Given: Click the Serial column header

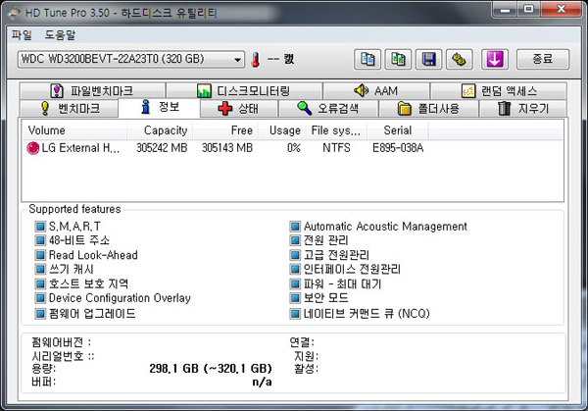Looking at the screenshot, I should pos(398,130).
